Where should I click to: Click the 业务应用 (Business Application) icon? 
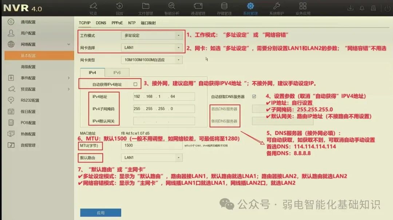[x=303, y=8]
